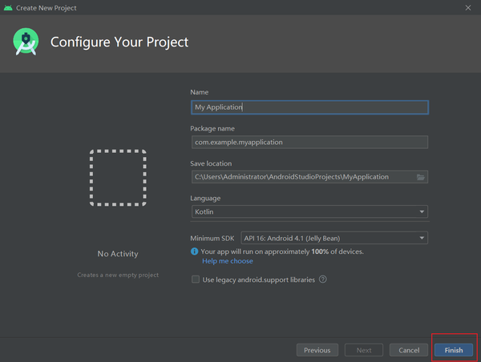Close the Create New Project dialog
The height and width of the screenshot is (362, 481).
(468, 7)
